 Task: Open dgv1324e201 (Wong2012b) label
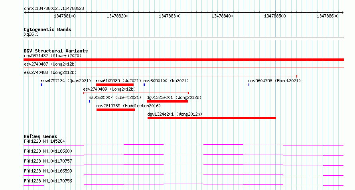tap(175, 114)
